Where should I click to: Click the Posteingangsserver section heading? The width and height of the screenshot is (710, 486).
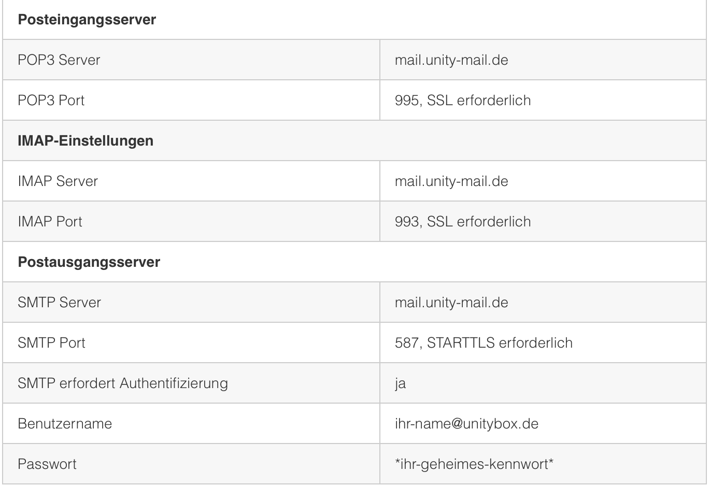87,20
